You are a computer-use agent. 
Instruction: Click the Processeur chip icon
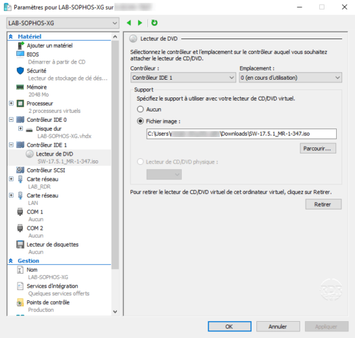20,103
